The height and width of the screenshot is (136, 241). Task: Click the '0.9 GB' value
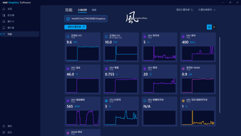click(187, 74)
